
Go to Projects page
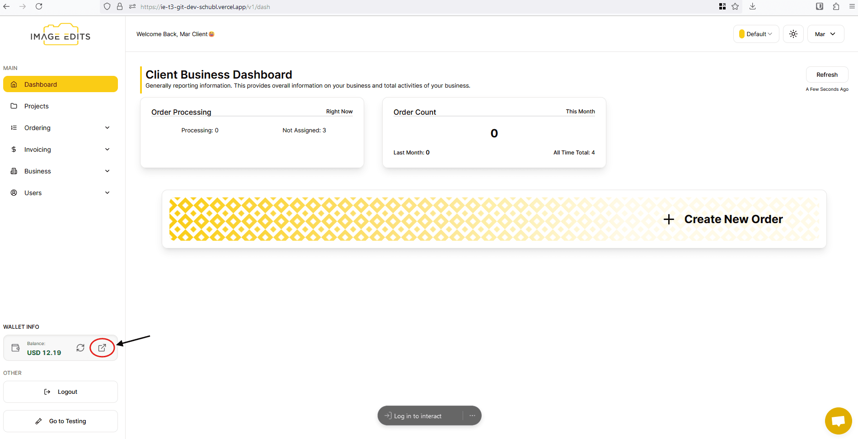click(37, 106)
